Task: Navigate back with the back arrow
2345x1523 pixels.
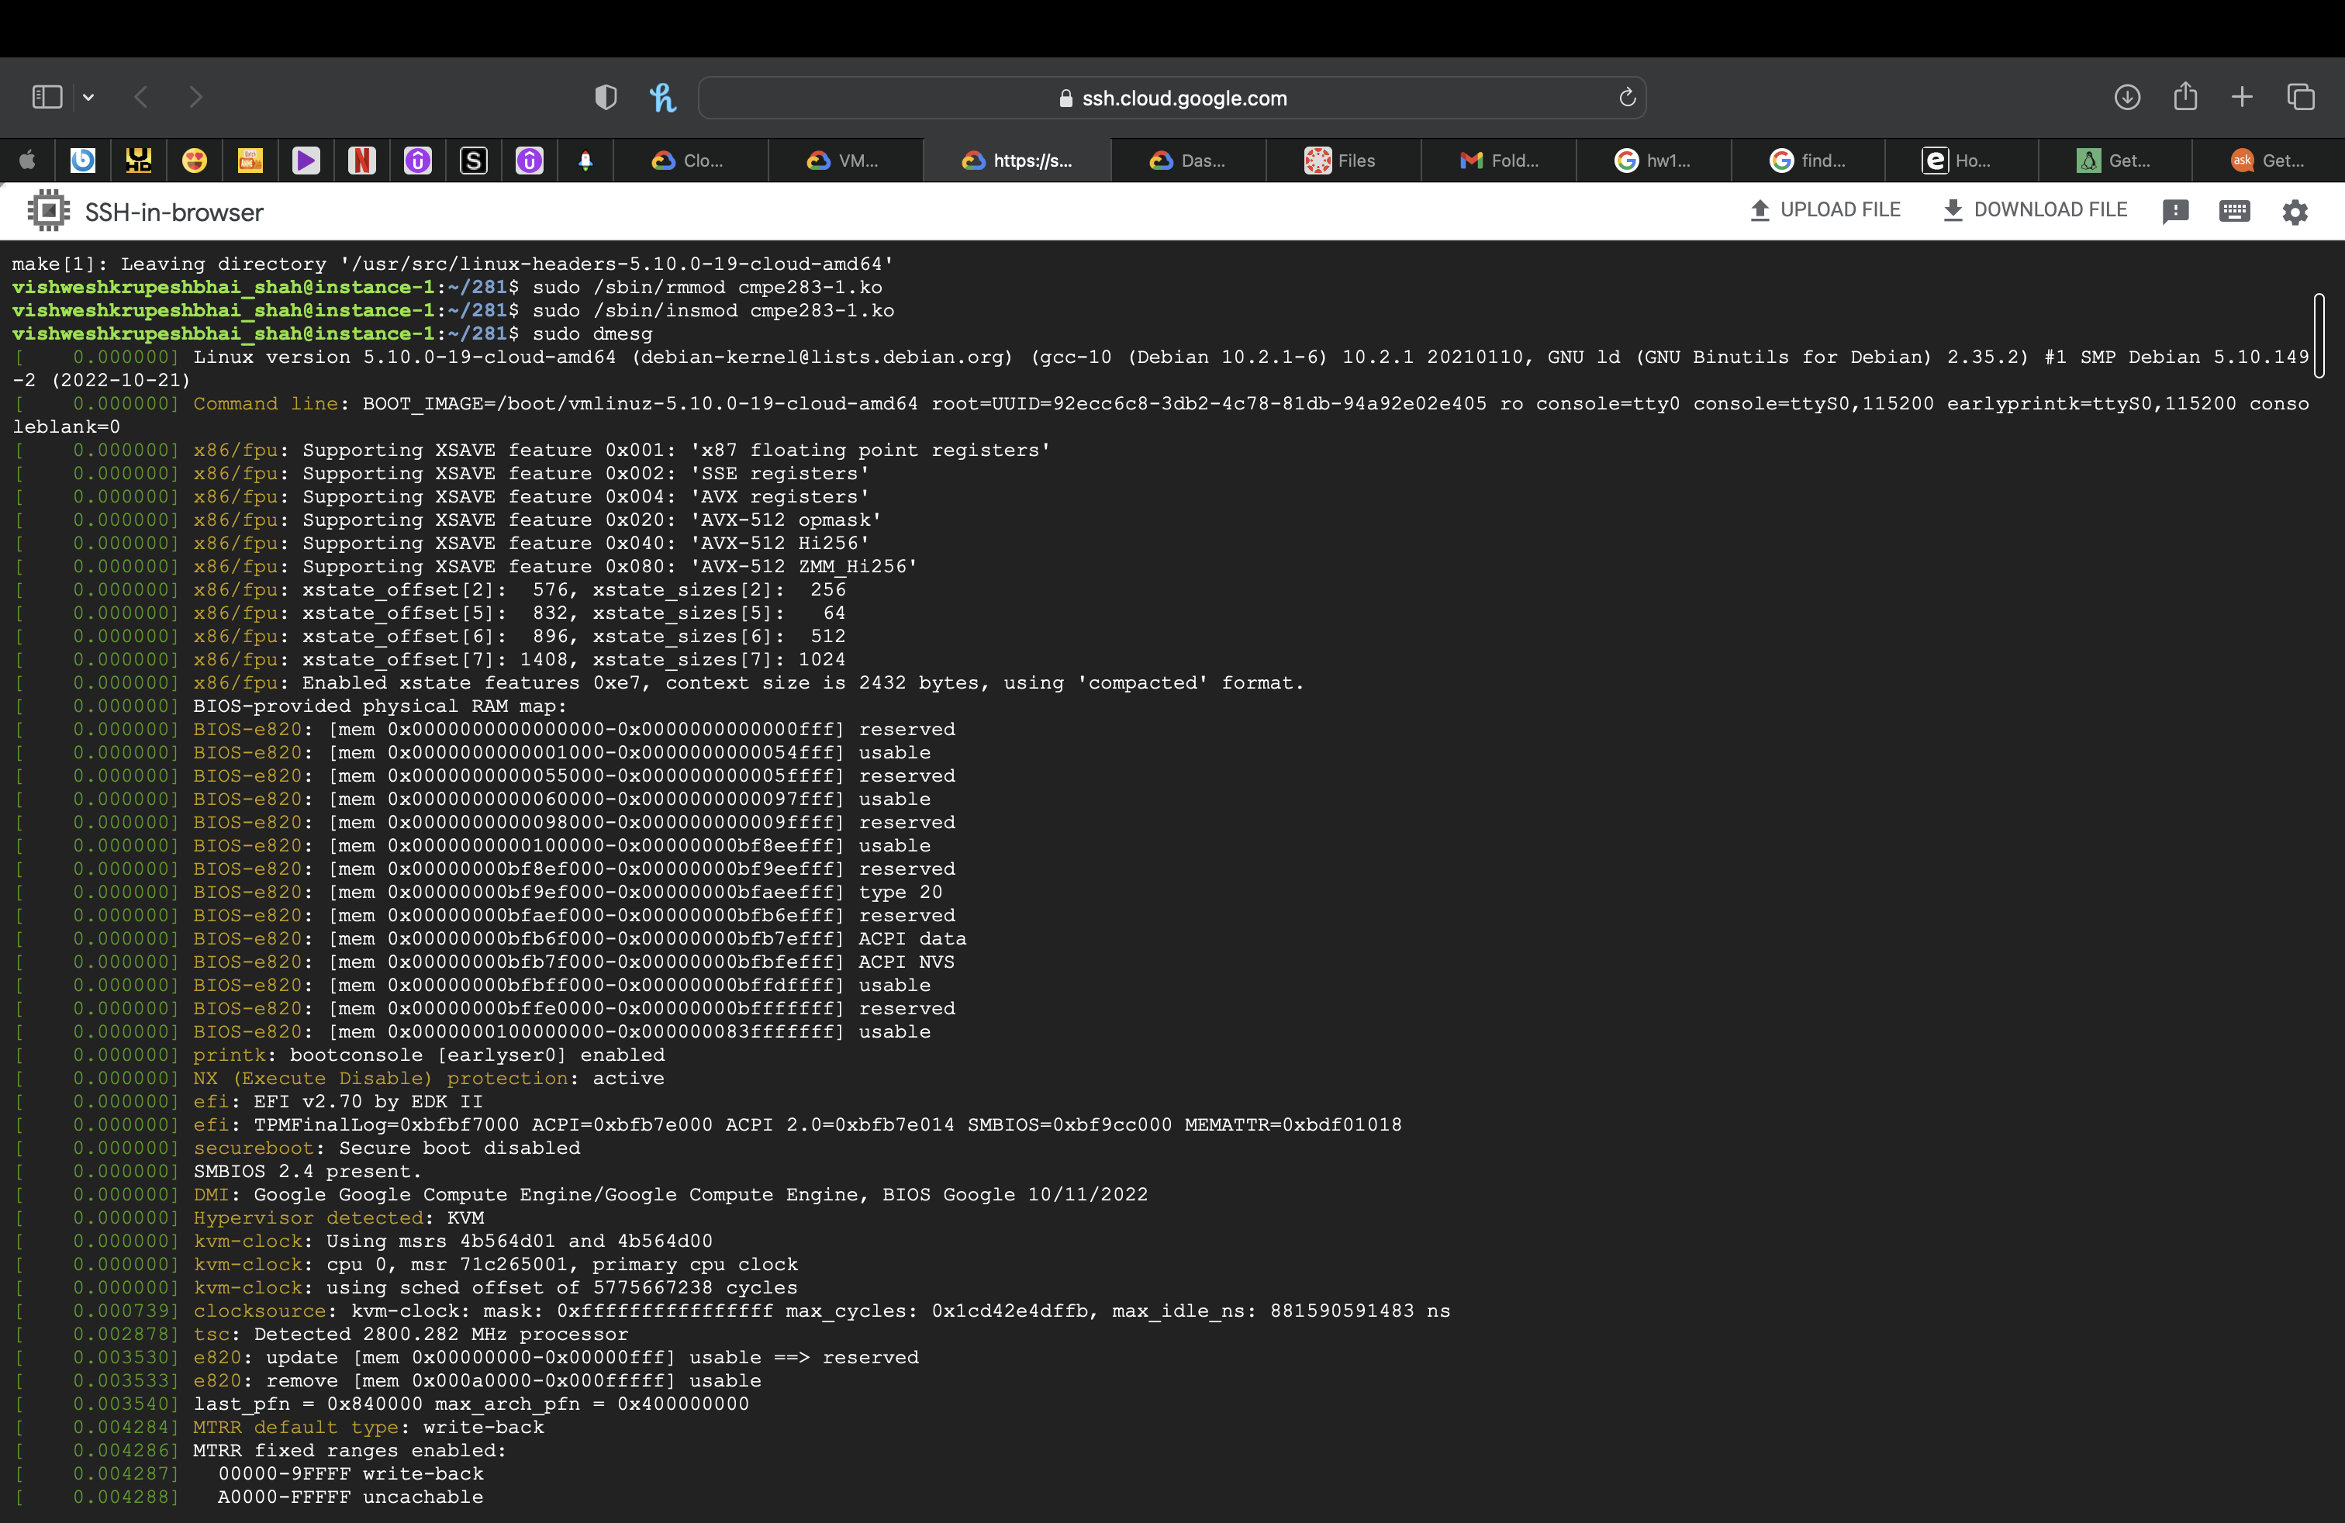Action: [x=141, y=96]
